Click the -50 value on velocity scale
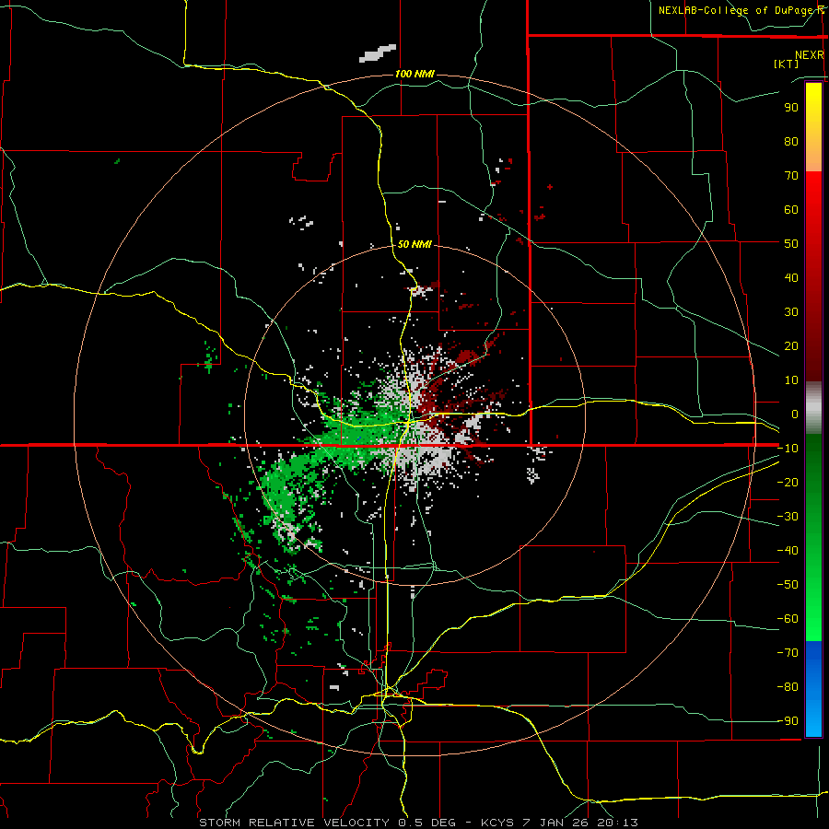Viewport: 829px width, 829px height. pos(788,585)
